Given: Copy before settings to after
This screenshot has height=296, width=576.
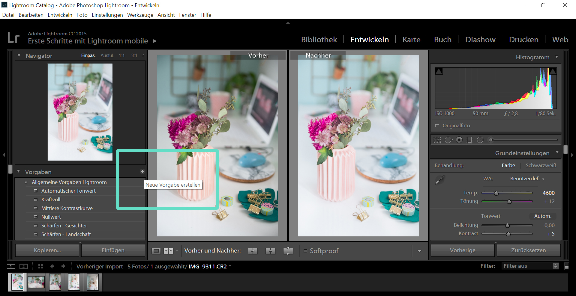Looking at the screenshot, I should point(253,251).
